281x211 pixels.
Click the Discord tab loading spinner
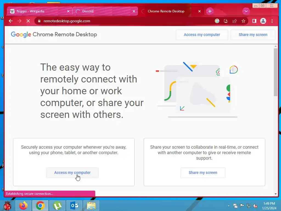click(x=78, y=11)
